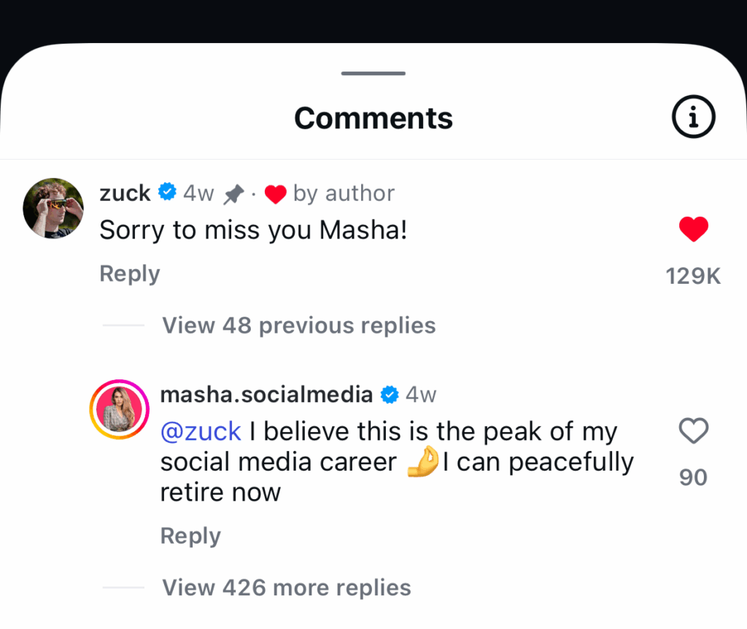
Task: Expand View 426 more replies
Action: pyautogui.click(x=286, y=587)
